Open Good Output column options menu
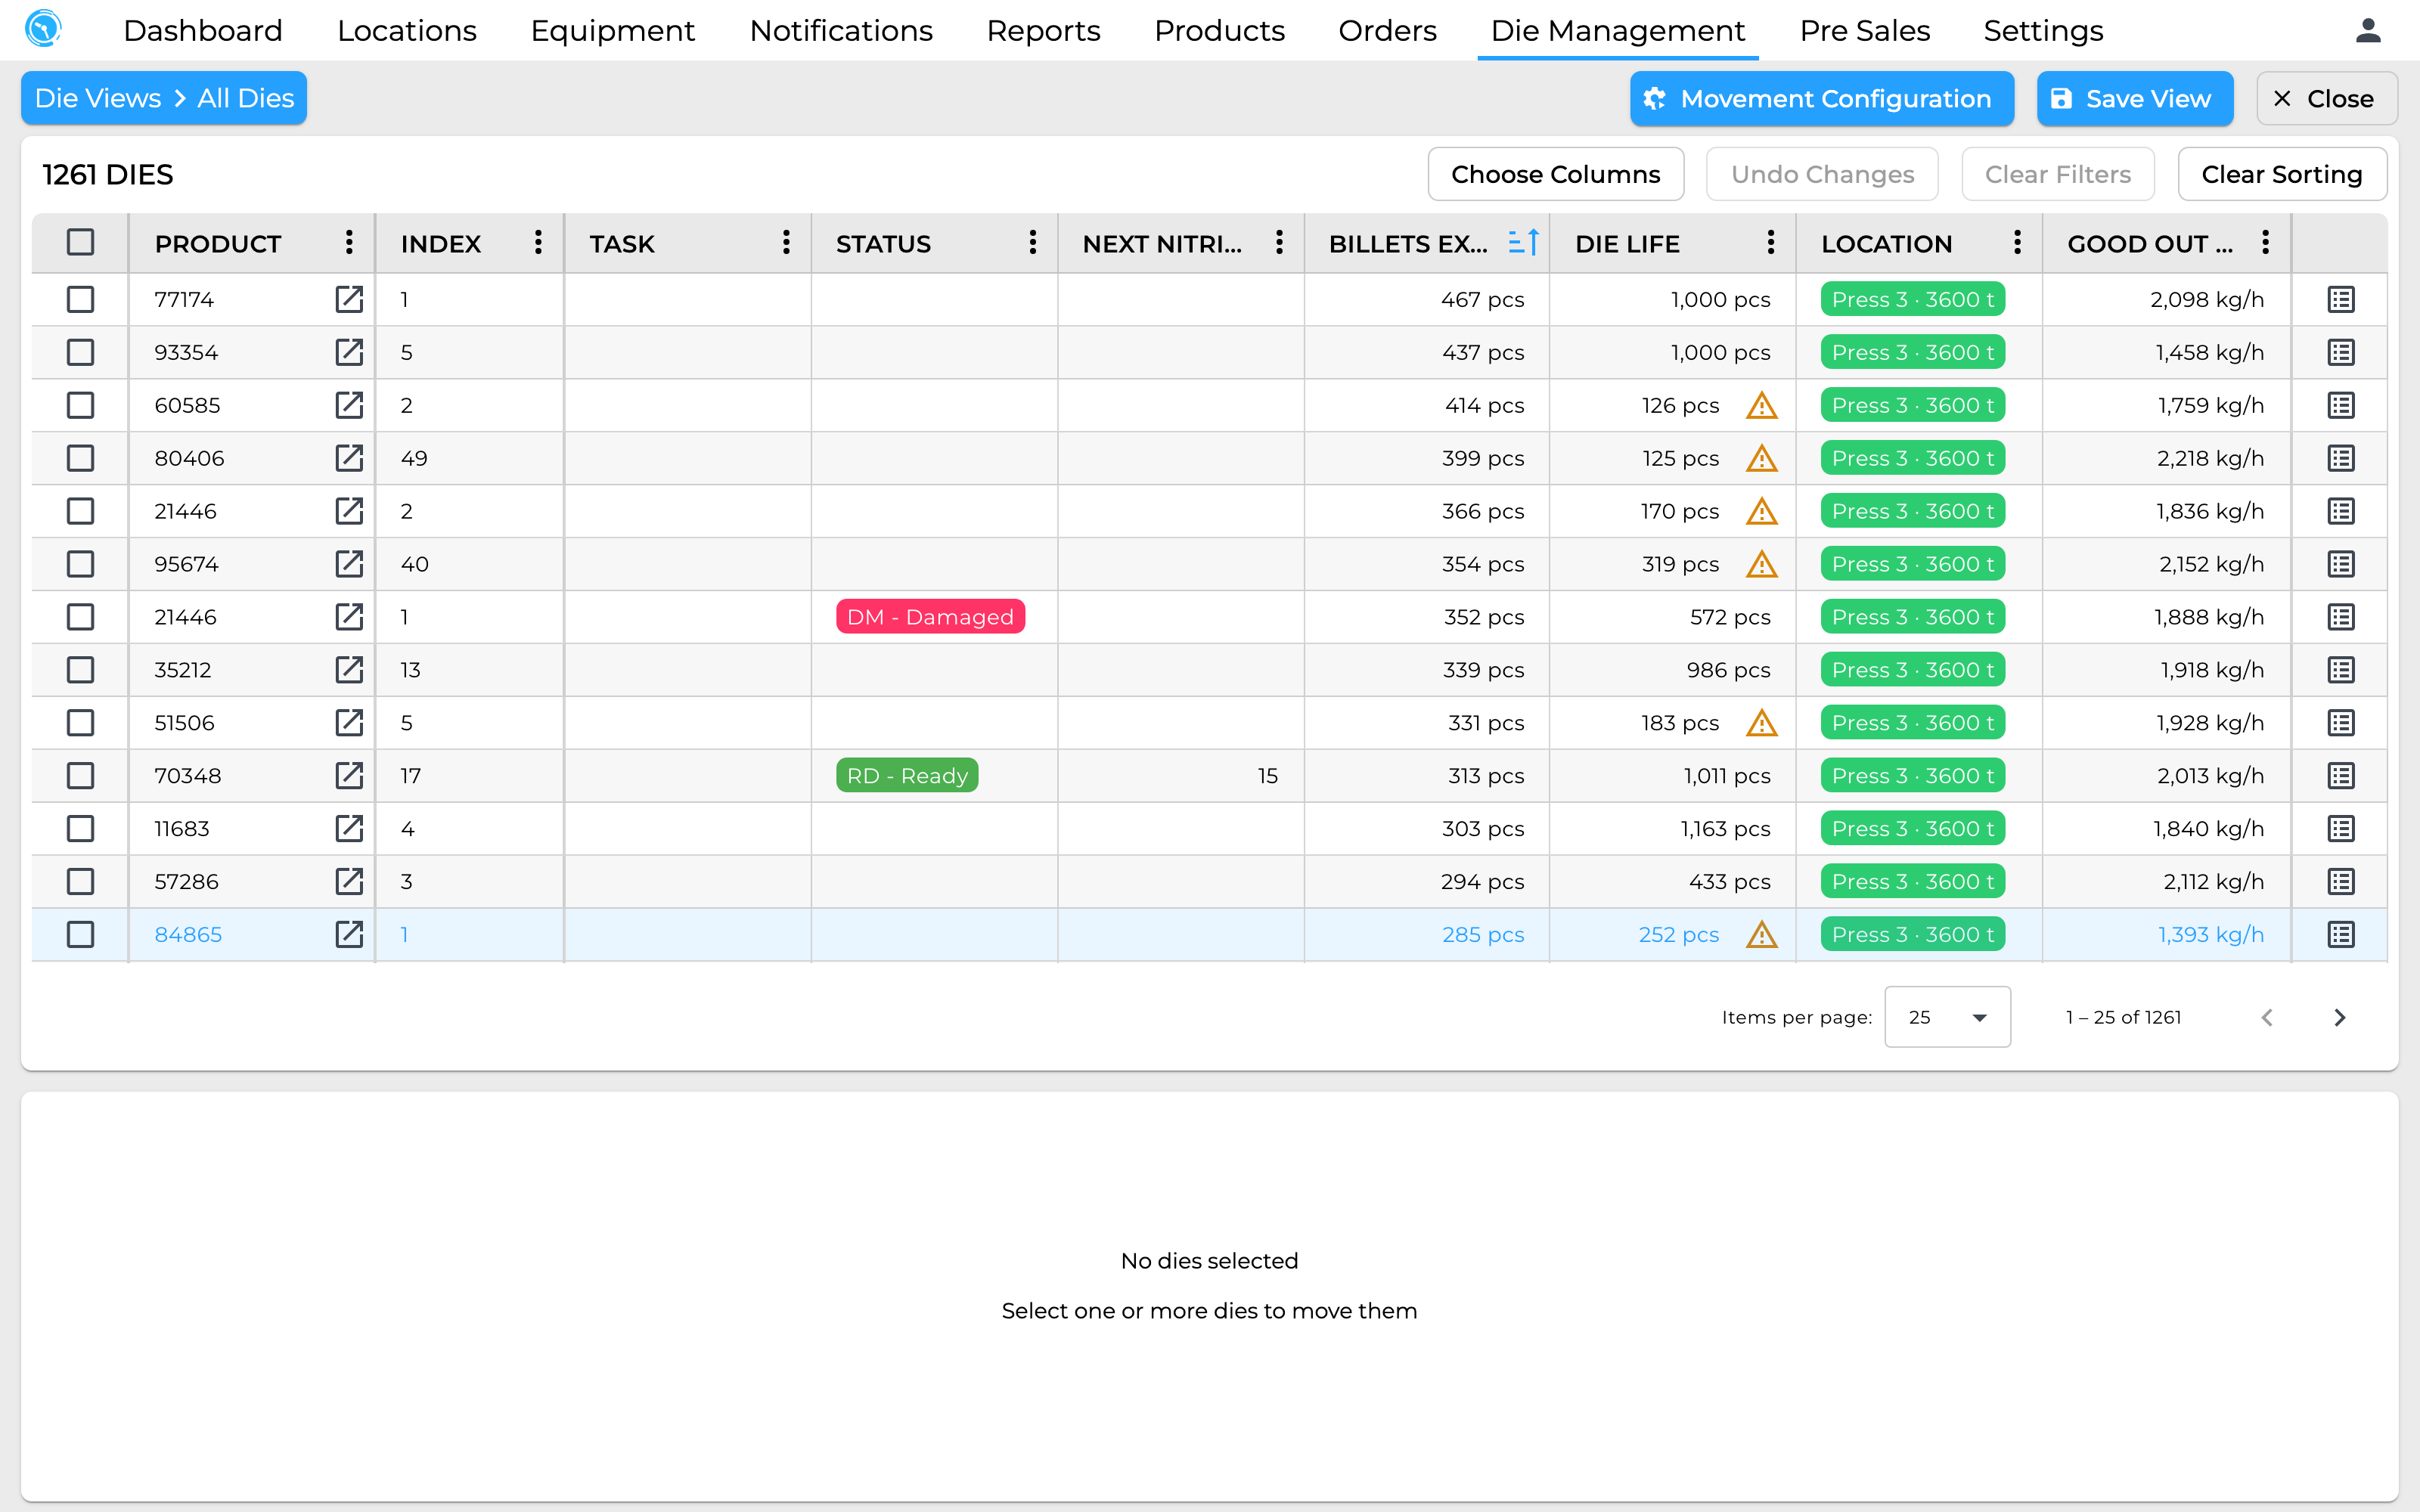This screenshot has height=1512, width=2420. click(2265, 242)
